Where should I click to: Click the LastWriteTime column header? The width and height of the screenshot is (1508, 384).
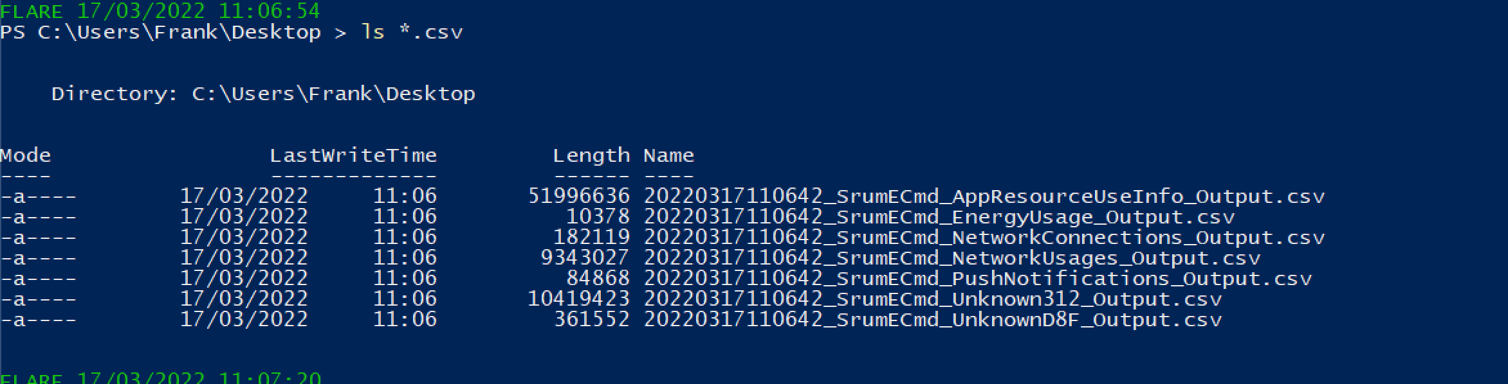click(x=353, y=155)
